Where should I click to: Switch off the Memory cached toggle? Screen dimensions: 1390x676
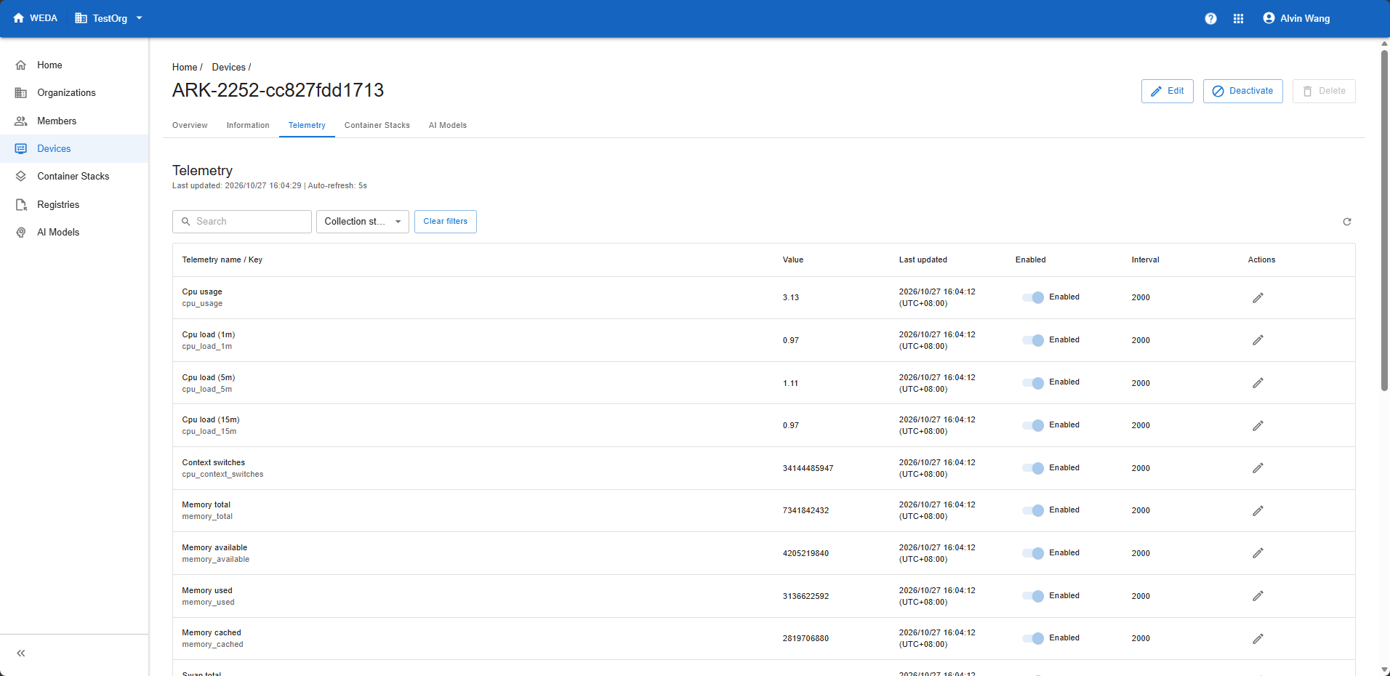[1033, 638]
